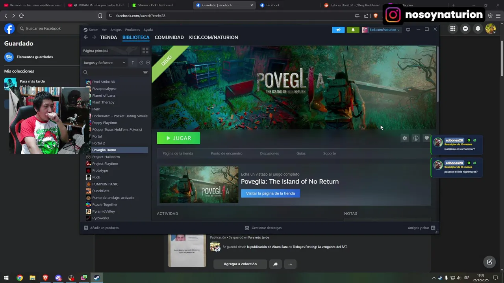Open Facebook Messenger icon

(465, 29)
